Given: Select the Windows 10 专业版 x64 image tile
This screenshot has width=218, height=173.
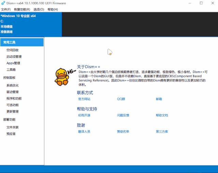Looking at the screenshot, I should point(31,24).
